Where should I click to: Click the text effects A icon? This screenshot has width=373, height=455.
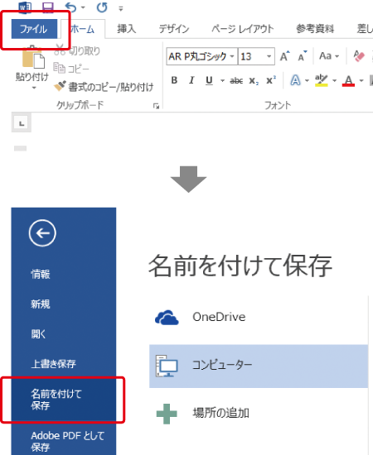(295, 80)
